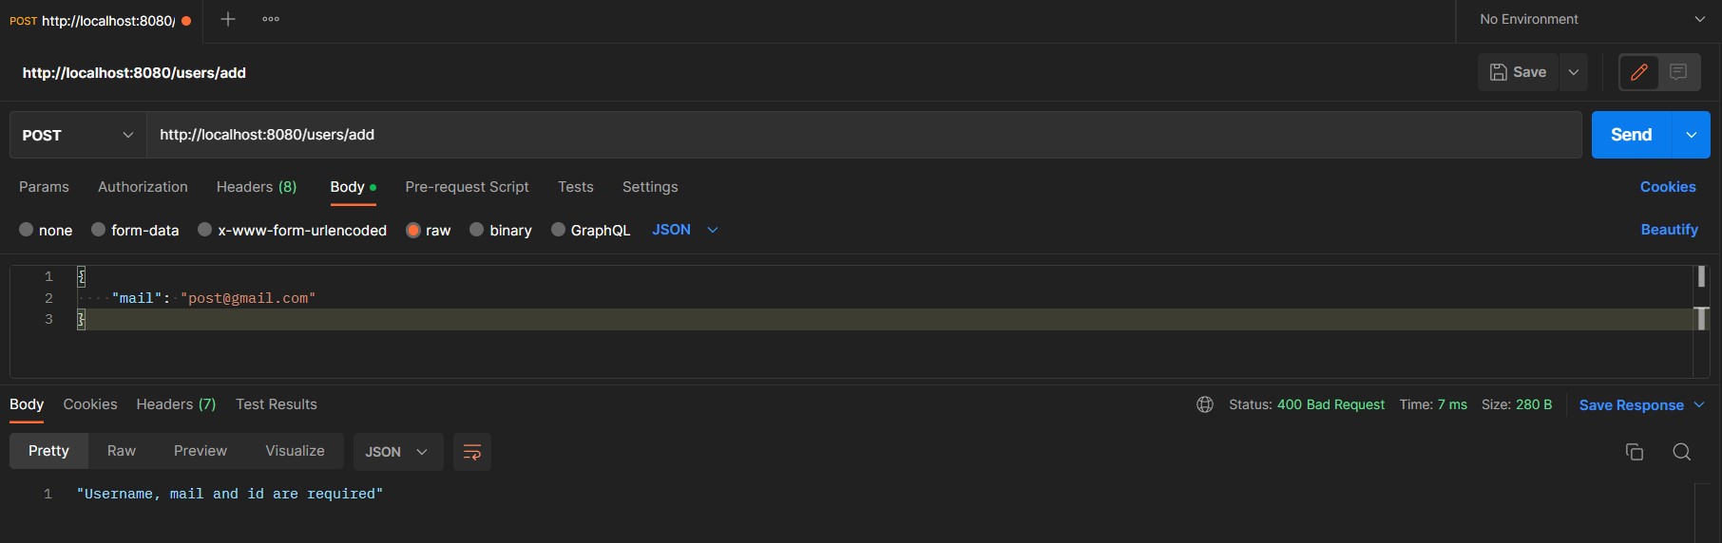Open the tab overflow options (three dots)
The image size is (1722, 543).
coord(271,19)
